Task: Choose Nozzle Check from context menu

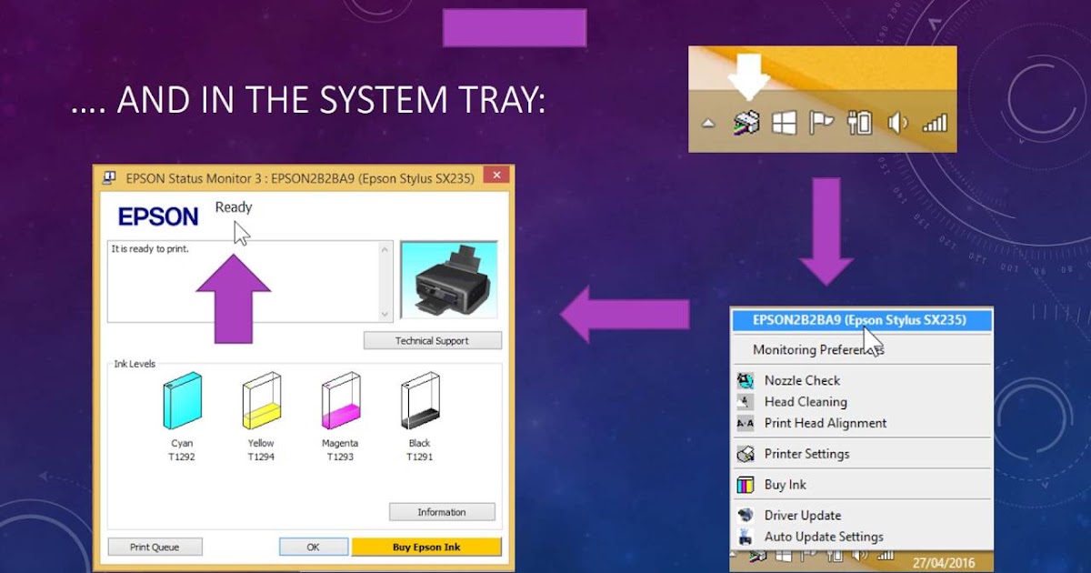Action: click(x=861, y=380)
